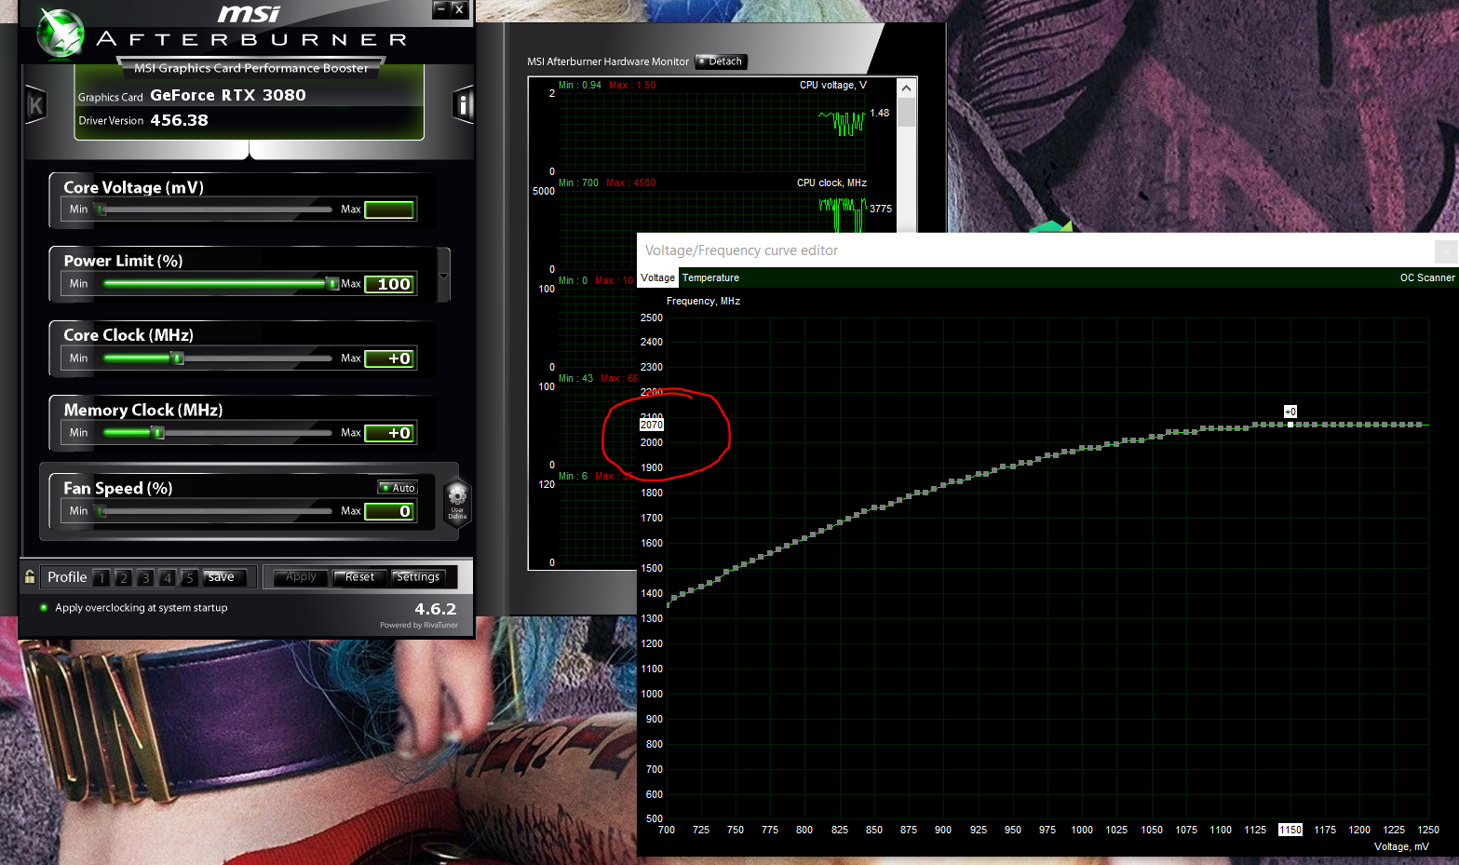Click the MSI Afterburner Hardware Monitor title
The image size is (1459, 865).
coord(608,61)
